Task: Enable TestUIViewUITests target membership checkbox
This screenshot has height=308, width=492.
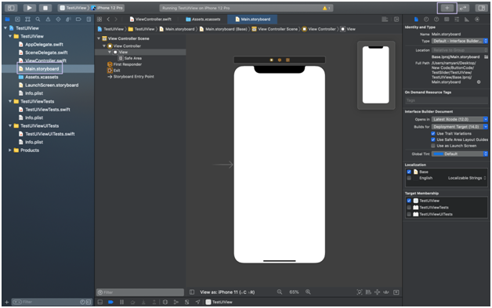Action: click(x=409, y=214)
